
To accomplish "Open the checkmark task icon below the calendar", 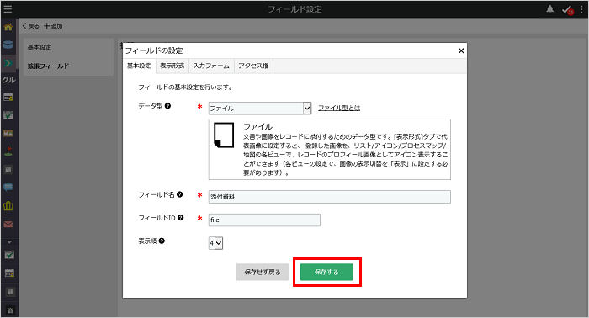I will click(8, 115).
